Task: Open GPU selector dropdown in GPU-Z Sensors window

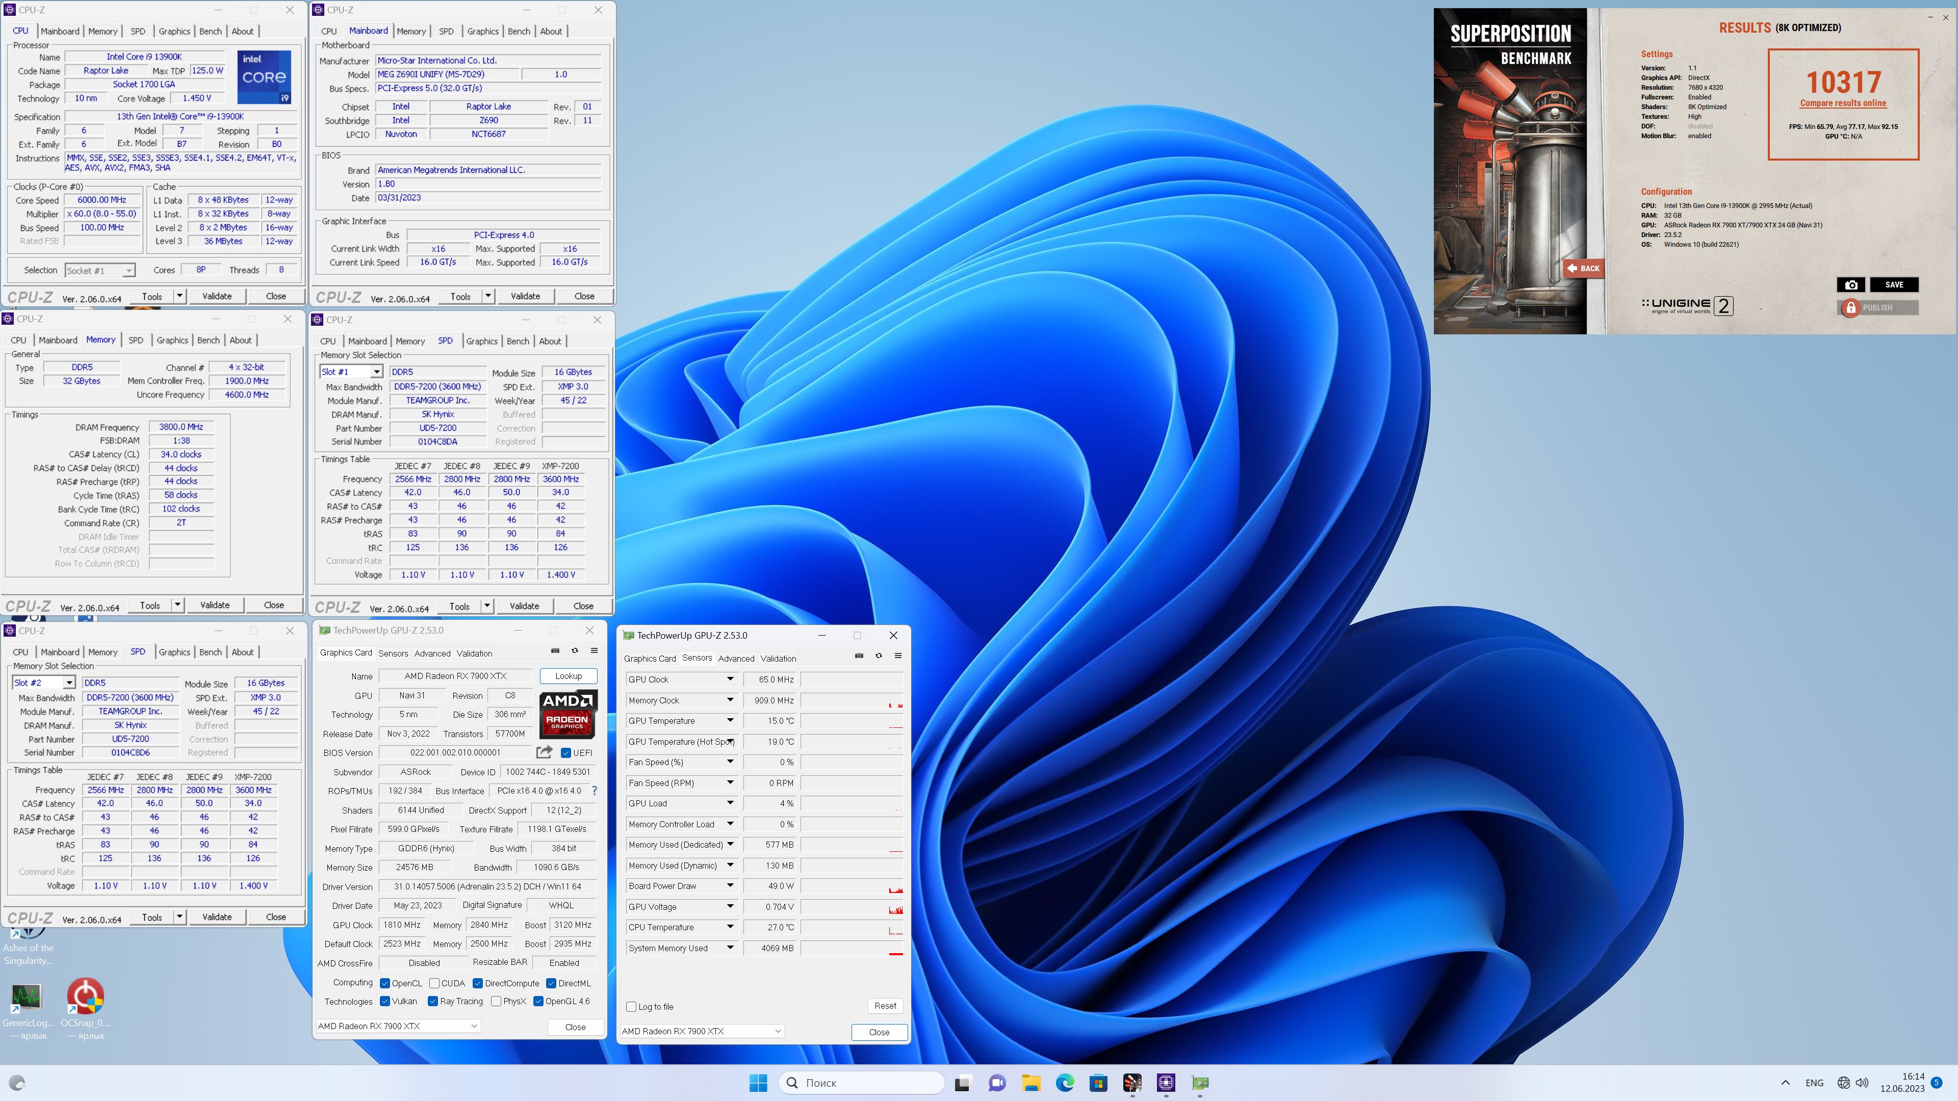Action: coord(702,1031)
